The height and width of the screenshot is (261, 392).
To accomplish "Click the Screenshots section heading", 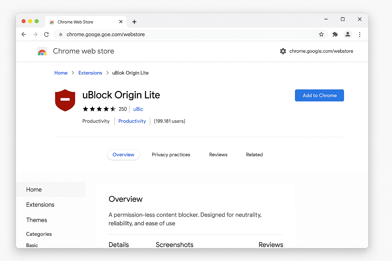I will [175, 245].
